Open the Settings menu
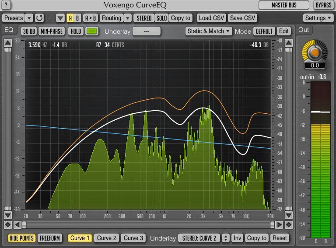Viewport: 336px width, 248px height. tap(318, 18)
